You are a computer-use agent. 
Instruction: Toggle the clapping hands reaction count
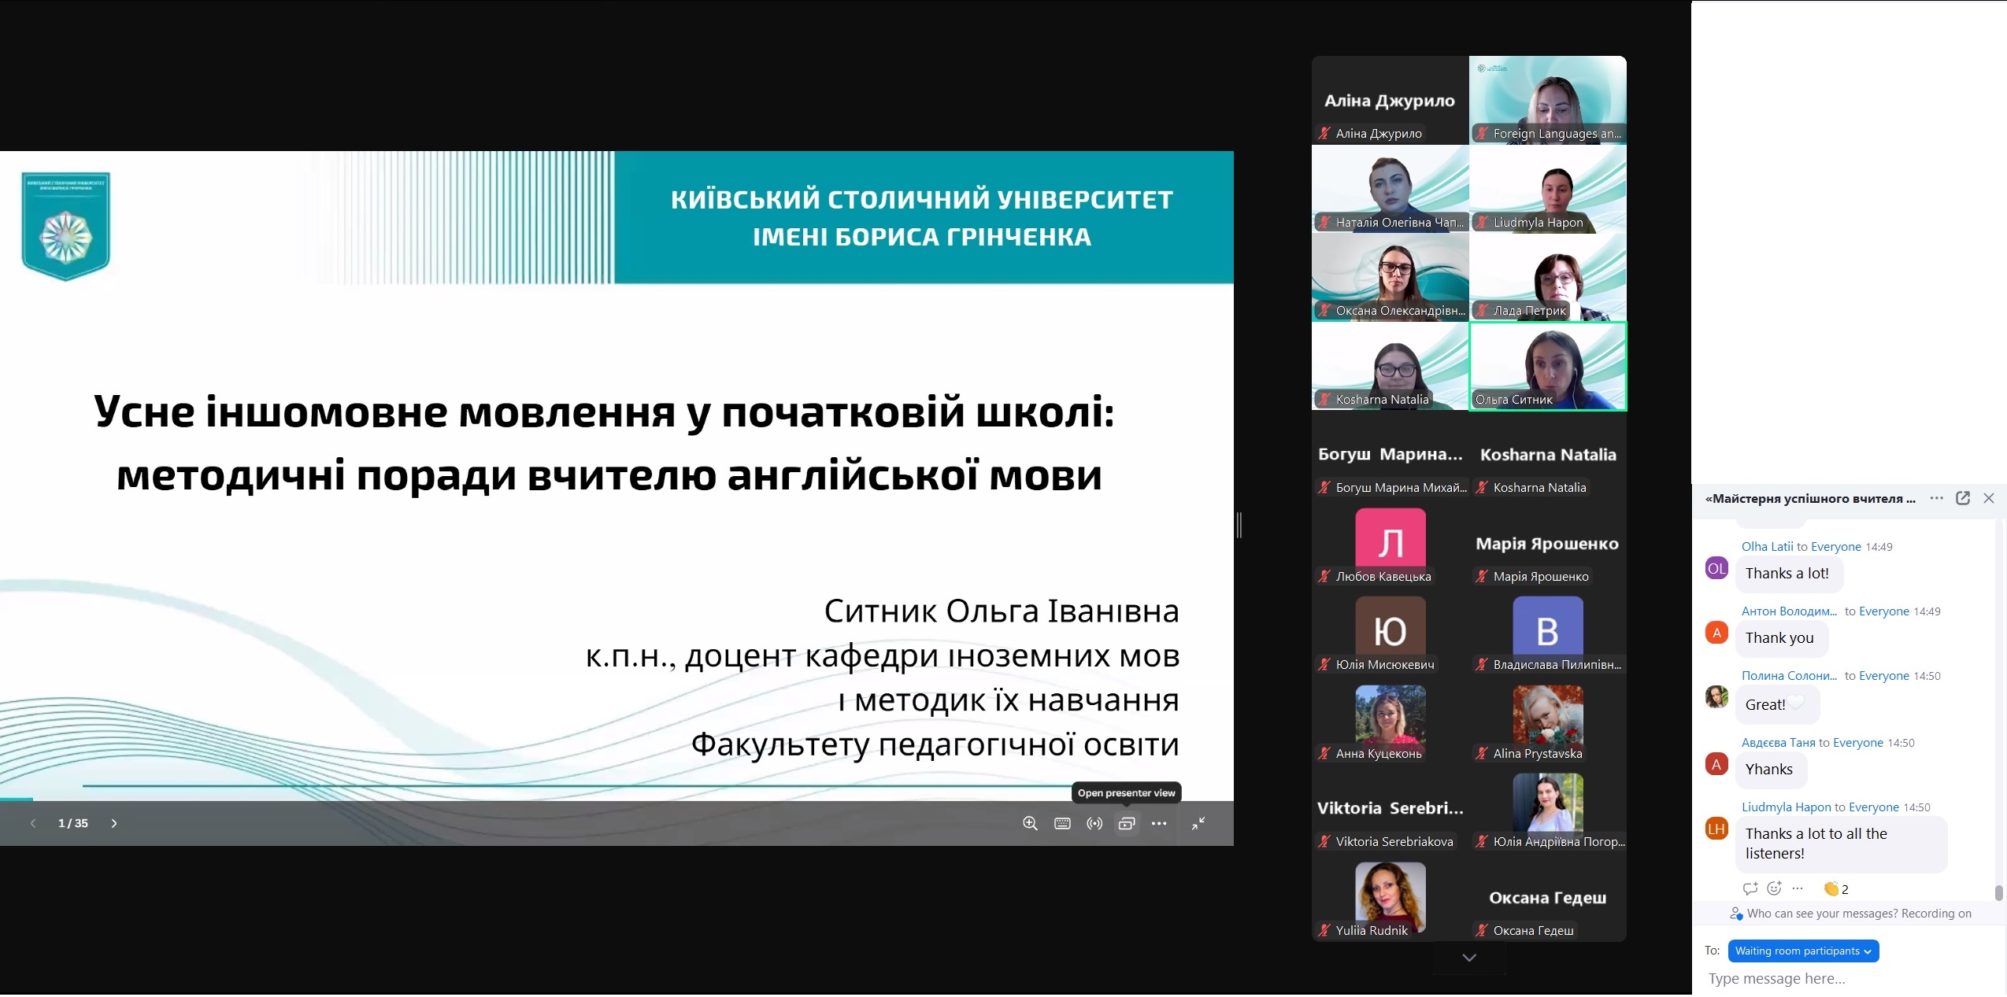[x=1835, y=889]
